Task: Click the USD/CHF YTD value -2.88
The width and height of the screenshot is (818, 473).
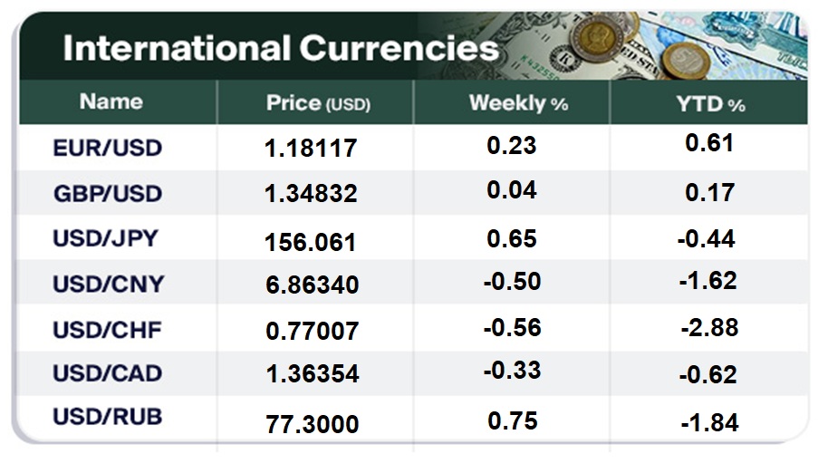Action: [709, 327]
